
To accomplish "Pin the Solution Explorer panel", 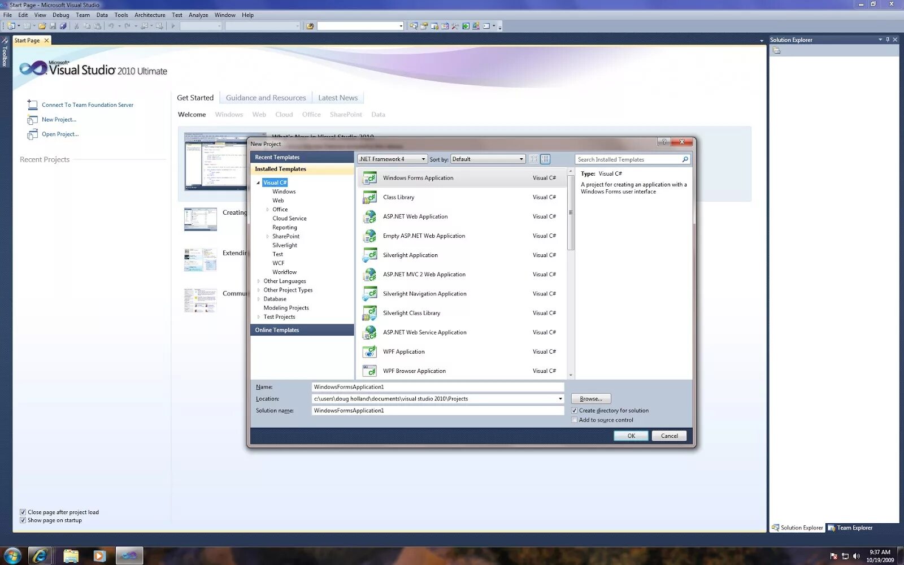I will (888, 40).
